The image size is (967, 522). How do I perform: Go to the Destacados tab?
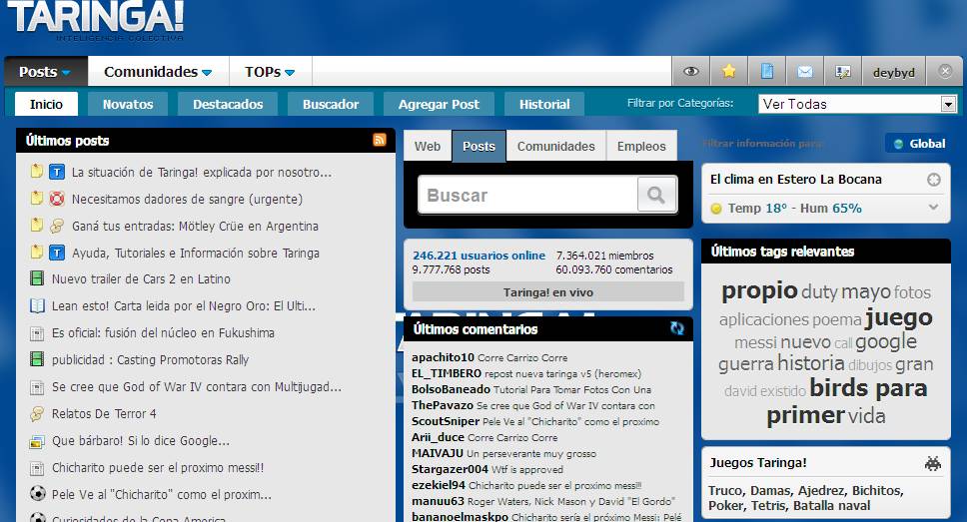click(228, 104)
